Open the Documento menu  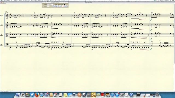34,1
